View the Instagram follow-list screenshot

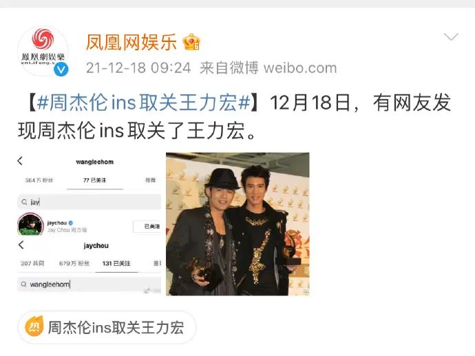[x=89, y=224]
